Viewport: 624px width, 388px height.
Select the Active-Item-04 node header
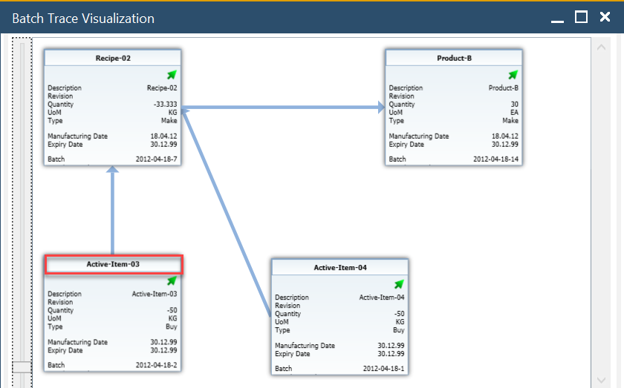tap(340, 268)
